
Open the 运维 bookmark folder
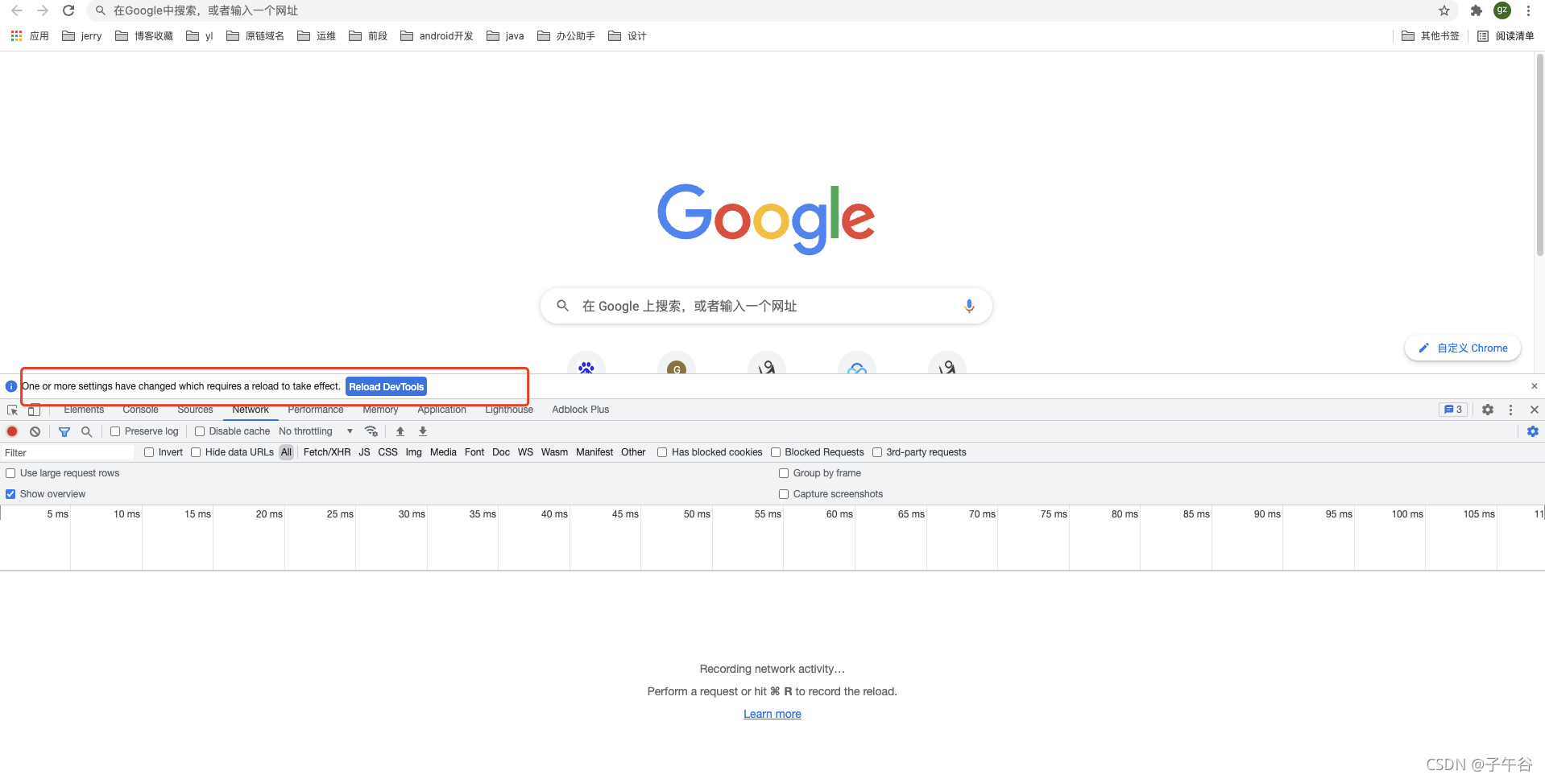[317, 35]
